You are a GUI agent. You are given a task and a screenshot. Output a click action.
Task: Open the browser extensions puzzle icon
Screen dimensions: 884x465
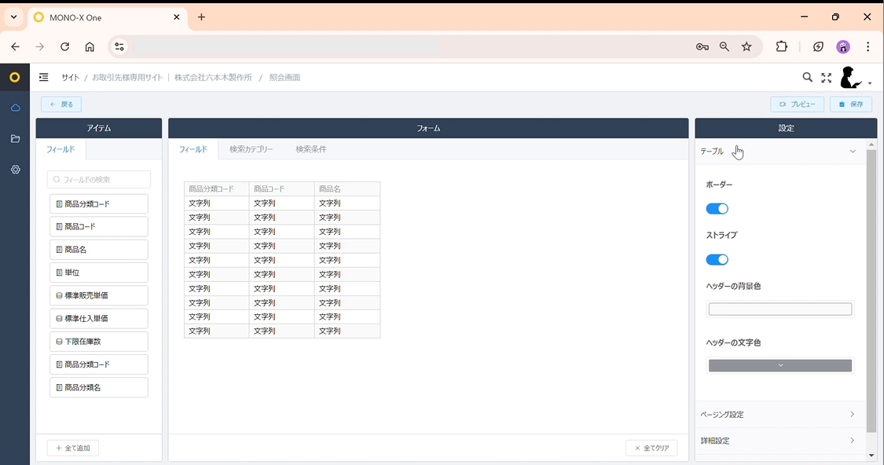point(781,47)
